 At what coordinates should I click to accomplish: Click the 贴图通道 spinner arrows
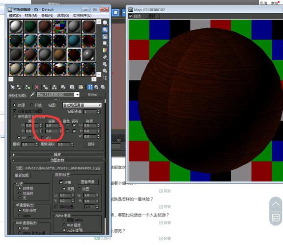[x=99, y=112]
